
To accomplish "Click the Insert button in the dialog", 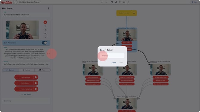I will pyautogui.click(x=121, y=62).
